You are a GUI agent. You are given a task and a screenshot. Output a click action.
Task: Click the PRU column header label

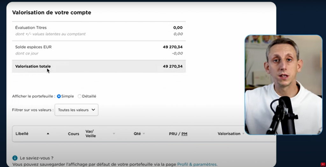[173, 134]
